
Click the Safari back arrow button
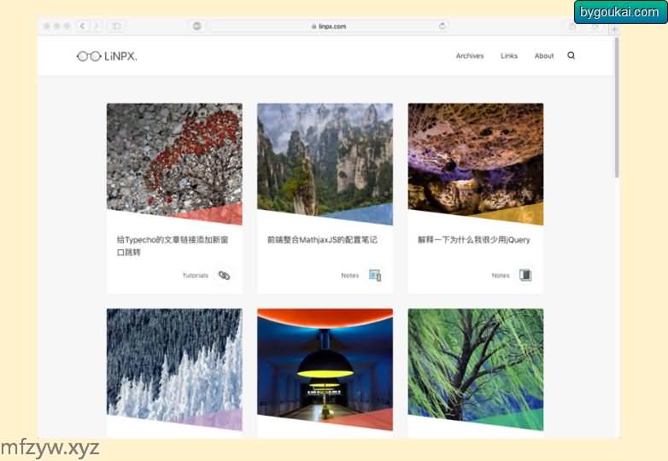coord(83,26)
